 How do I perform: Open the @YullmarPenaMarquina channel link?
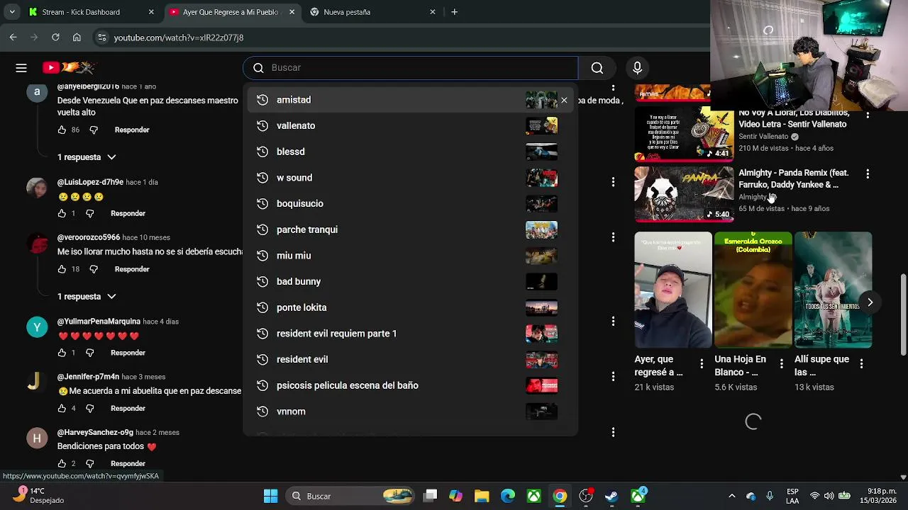point(99,322)
